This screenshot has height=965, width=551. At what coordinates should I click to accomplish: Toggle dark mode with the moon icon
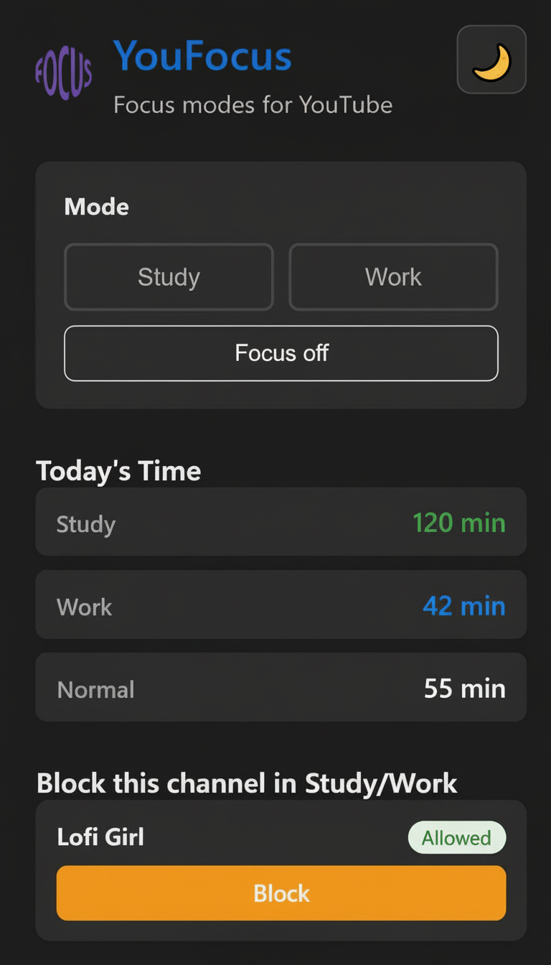[491, 59]
